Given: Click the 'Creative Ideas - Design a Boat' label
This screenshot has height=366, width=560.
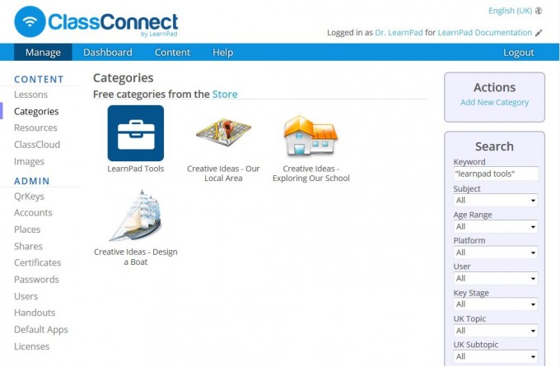Looking at the screenshot, I should coord(136,257).
